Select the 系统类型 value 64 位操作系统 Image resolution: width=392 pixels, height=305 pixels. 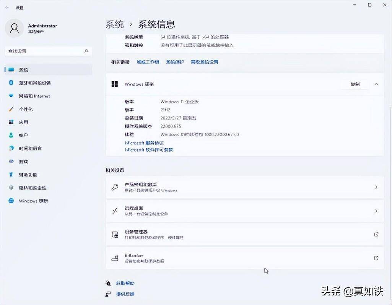[195, 37]
